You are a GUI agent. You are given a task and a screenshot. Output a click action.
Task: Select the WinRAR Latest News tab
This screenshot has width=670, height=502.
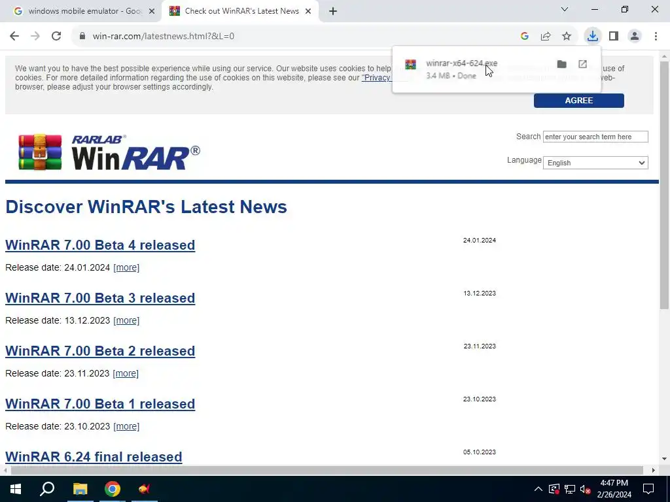click(x=240, y=11)
